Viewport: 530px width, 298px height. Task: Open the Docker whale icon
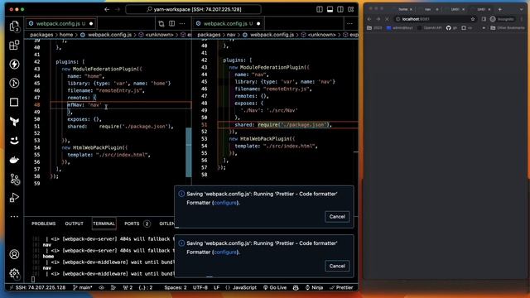tap(14, 160)
